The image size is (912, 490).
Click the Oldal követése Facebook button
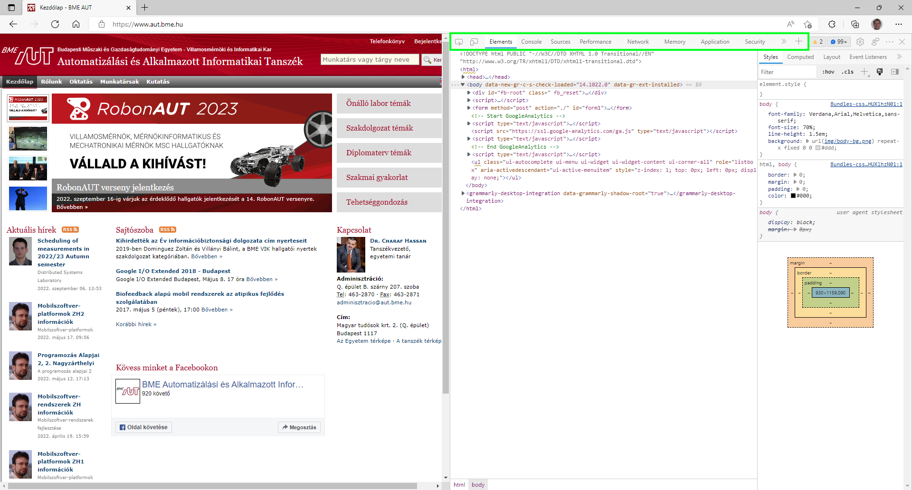tap(143, 427)
